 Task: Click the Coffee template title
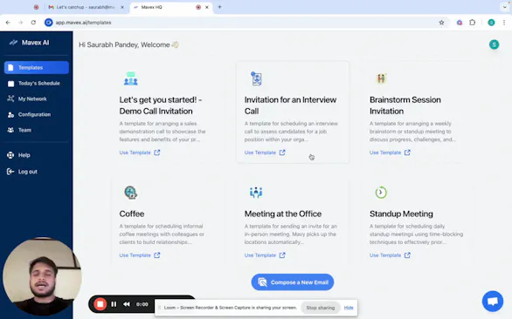click(132, 214)
